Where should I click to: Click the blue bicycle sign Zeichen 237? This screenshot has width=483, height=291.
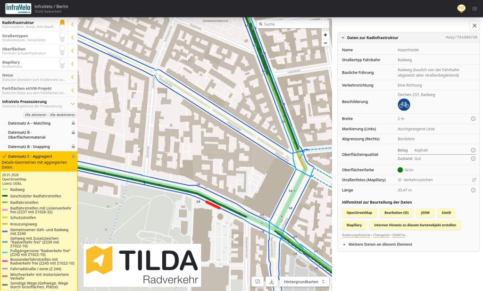coord(404,104)
